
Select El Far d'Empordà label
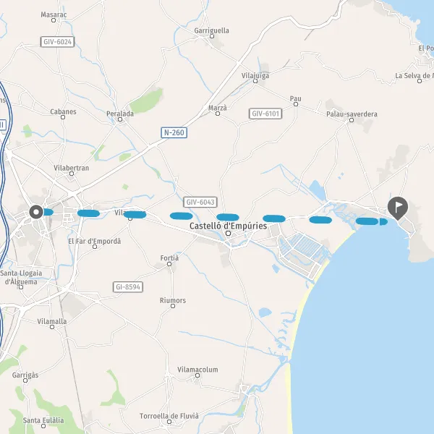point(95,241)
